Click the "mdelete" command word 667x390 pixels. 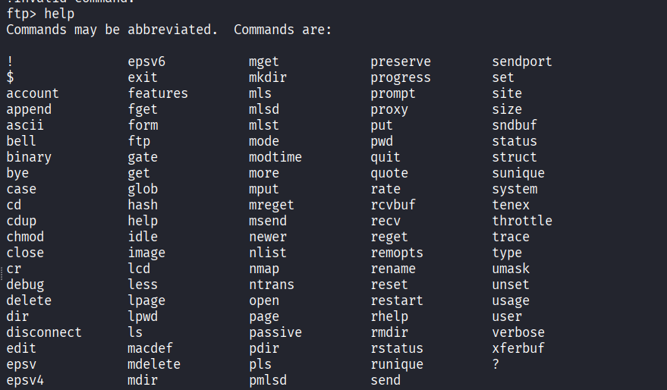coord(153,364)
